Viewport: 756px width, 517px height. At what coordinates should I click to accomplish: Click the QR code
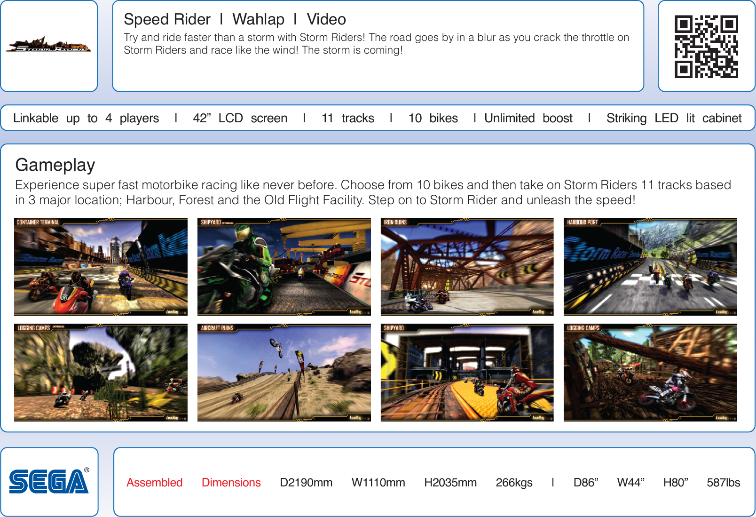(x=706, y=47)
